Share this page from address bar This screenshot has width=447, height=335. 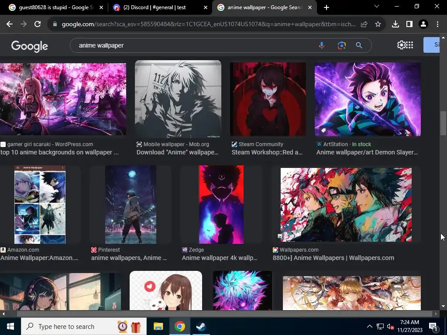(x=364, y=24)
